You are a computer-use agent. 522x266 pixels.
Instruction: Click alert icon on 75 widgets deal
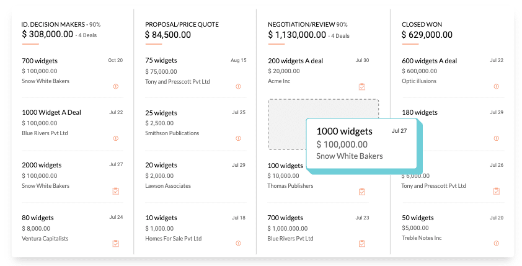[x=238, y=87]
